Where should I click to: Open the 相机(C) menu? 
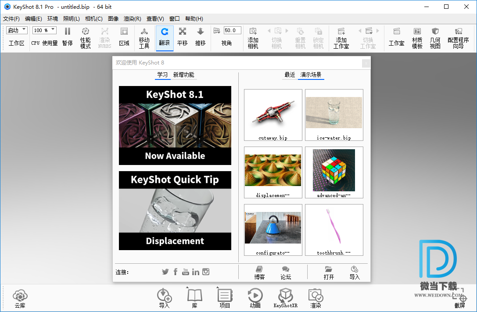94,18
